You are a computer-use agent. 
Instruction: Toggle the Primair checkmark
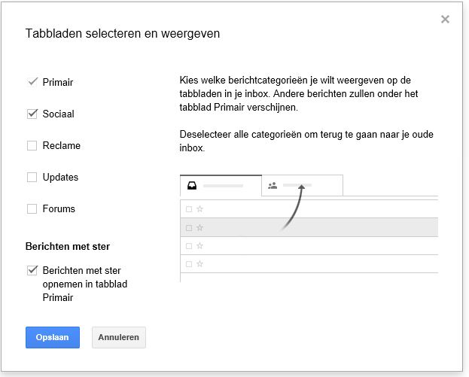coord(32,81)
